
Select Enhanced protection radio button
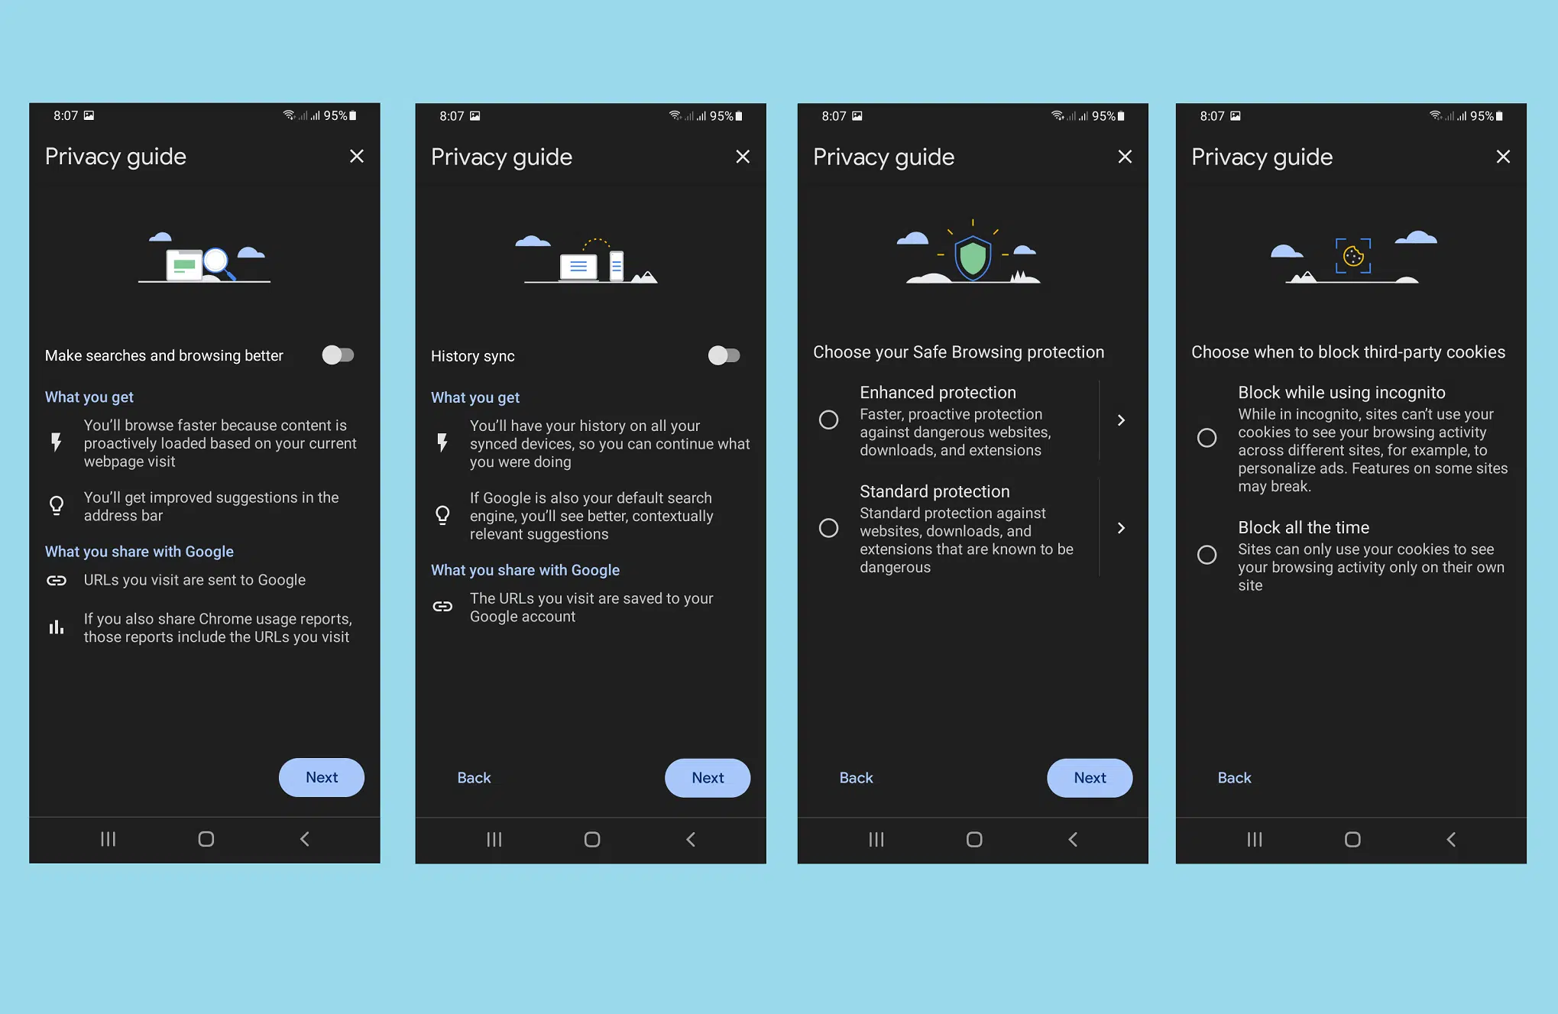[x=829, y=419]
